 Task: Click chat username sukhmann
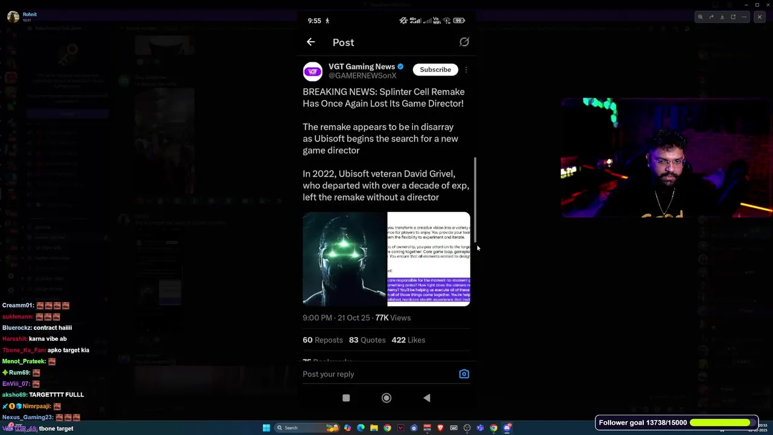coord(17,317)
